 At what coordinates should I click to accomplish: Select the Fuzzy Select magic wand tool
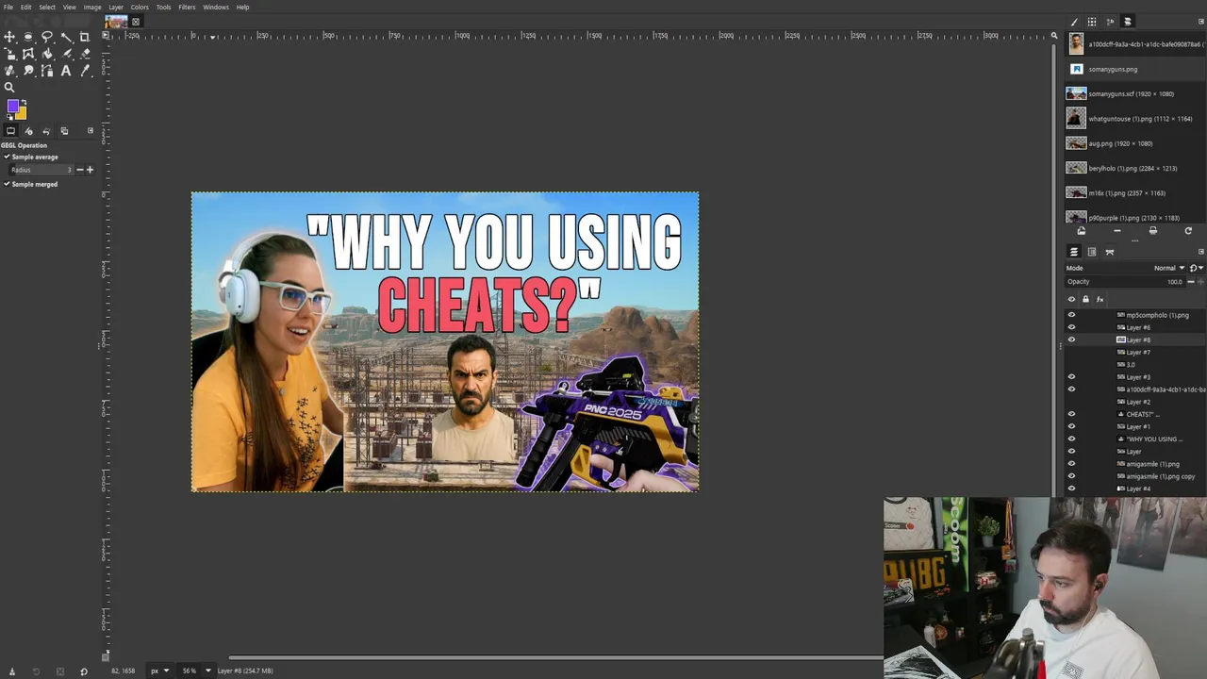[x=66, y=37]
